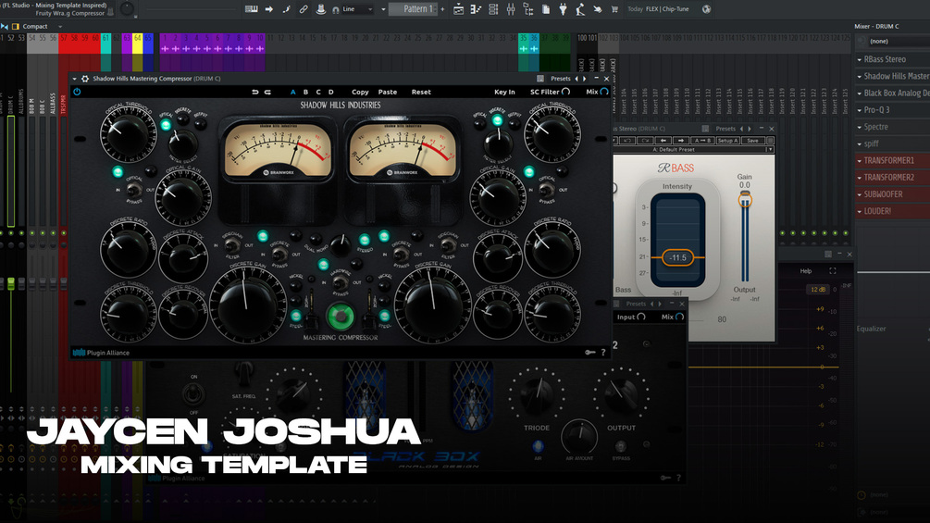Click the key icon at Shadow Hills bottom bar
Image resolution: width=930 pixels, height=523 pixels.
[x=590, y=353]
